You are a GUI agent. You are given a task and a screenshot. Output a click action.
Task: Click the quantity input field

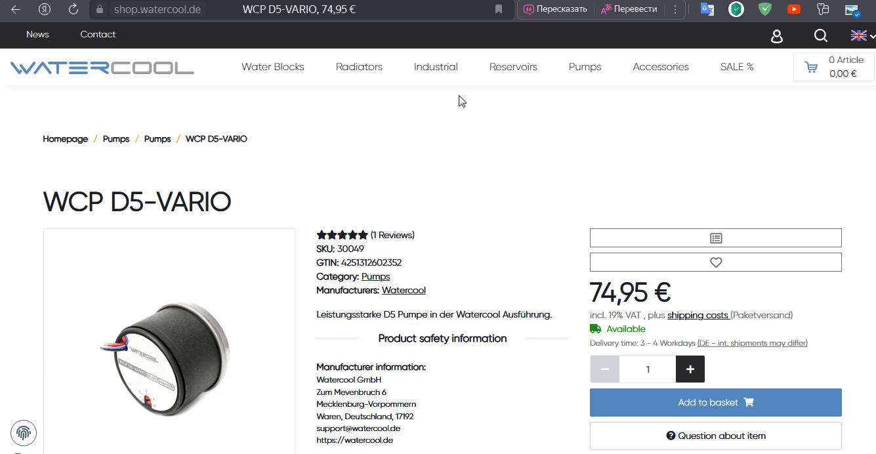(x=648, y=369)
